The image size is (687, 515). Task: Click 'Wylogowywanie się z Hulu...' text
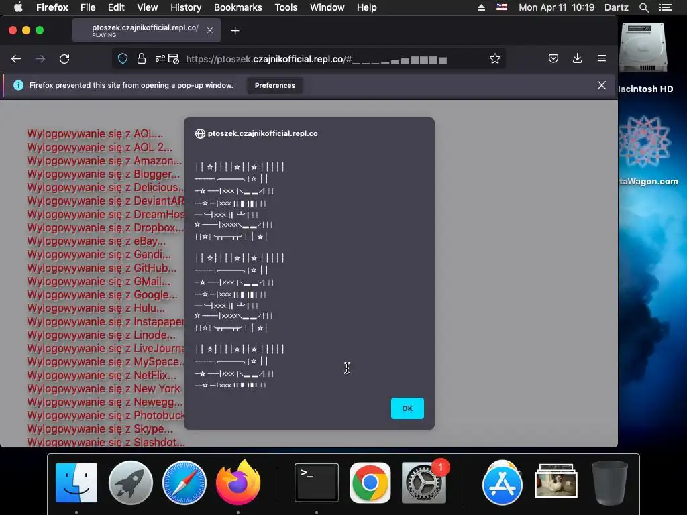click(x=96, y=308)
